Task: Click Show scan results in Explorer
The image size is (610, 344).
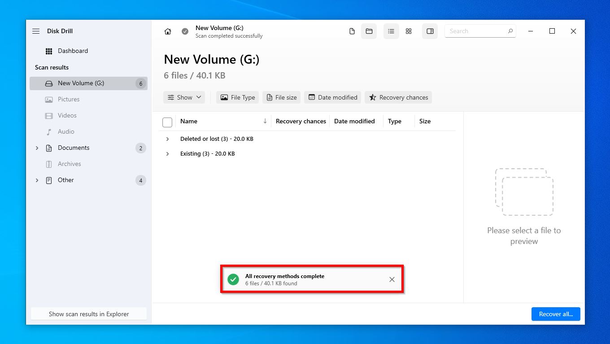Action: point(89,314)
